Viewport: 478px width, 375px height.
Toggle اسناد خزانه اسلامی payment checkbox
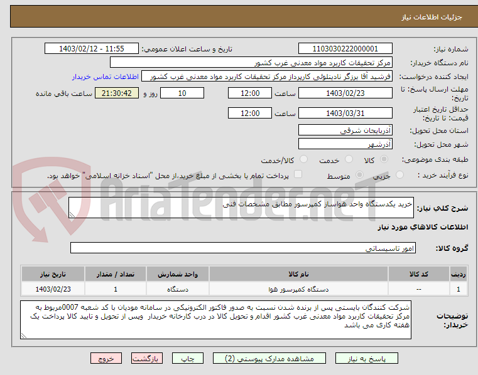[298, 174]
